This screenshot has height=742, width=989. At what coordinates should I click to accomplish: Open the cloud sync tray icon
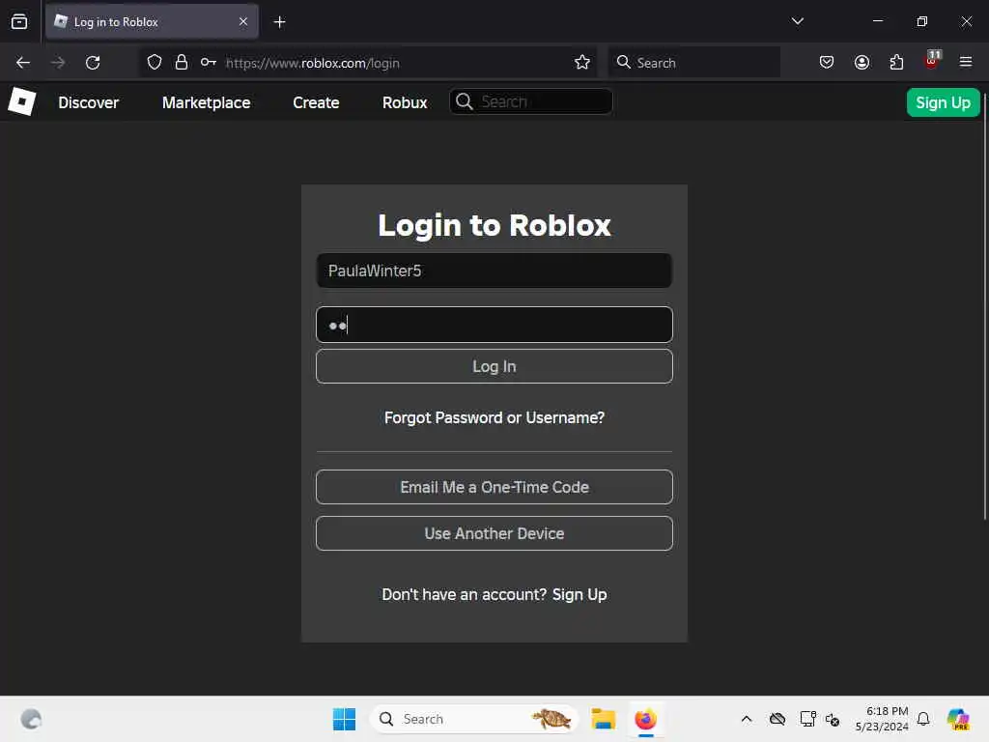click(x=777, y=719)
